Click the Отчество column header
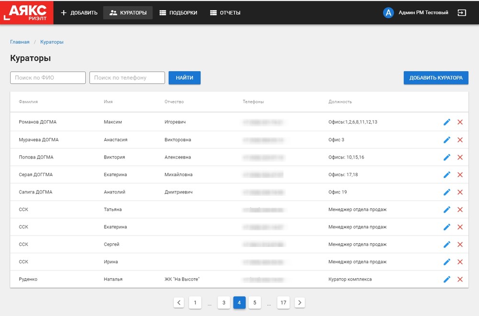 coord(174,102)
